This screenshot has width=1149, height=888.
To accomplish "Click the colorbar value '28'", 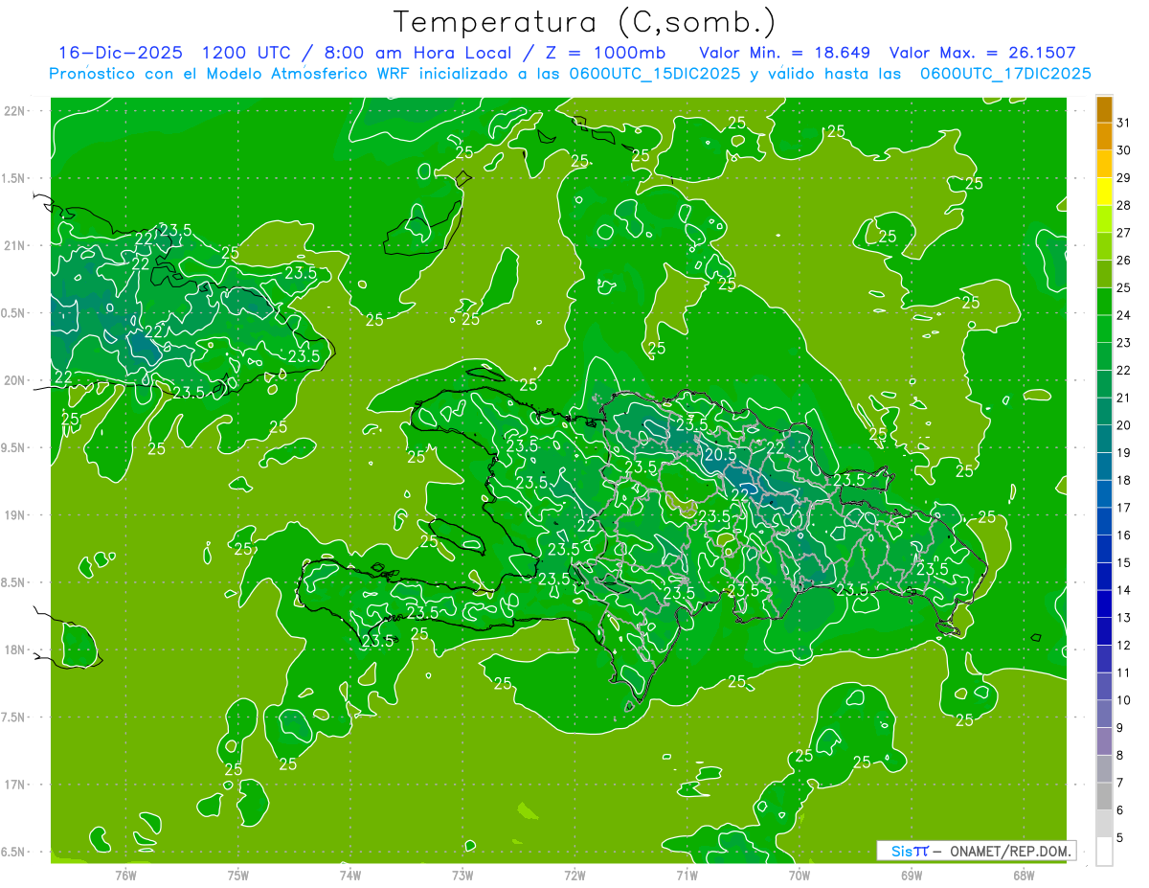I will [1124, 205].
